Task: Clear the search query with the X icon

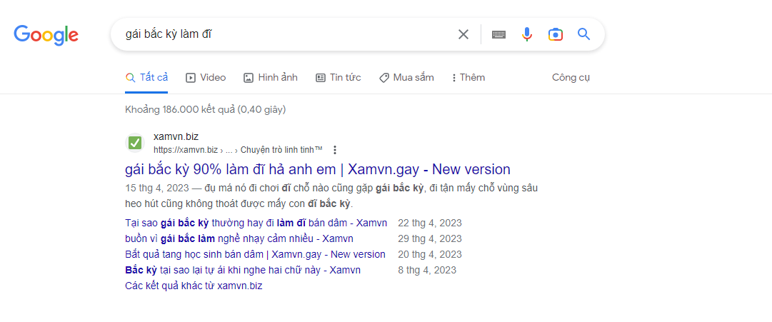Action: click(463, 34)
